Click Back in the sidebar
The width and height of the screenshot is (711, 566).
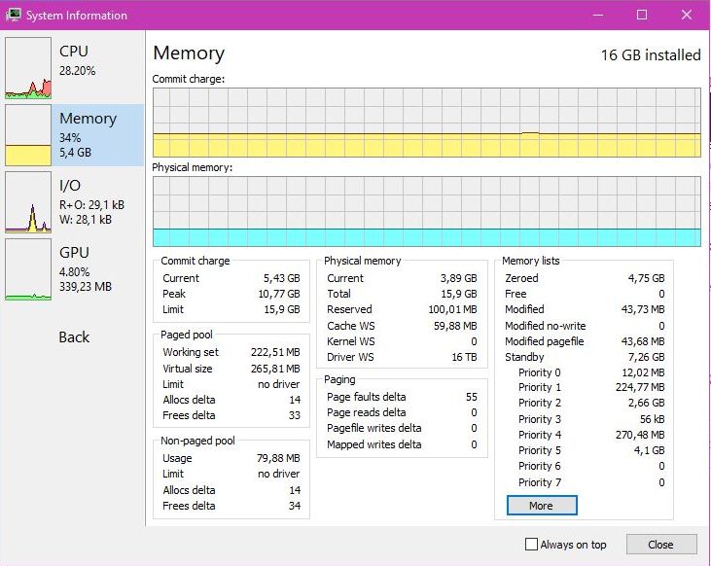tap(74, 337)
